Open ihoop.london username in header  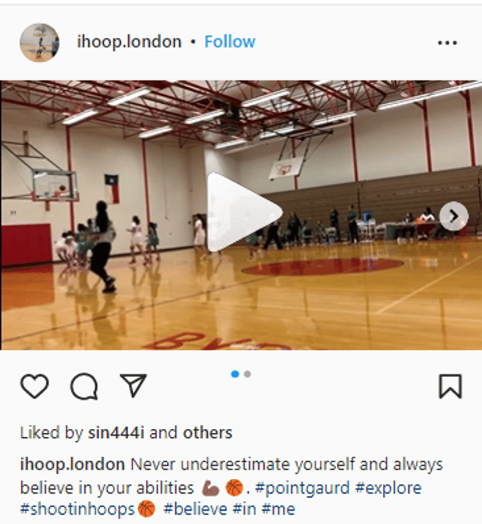[x=129, y=42]
